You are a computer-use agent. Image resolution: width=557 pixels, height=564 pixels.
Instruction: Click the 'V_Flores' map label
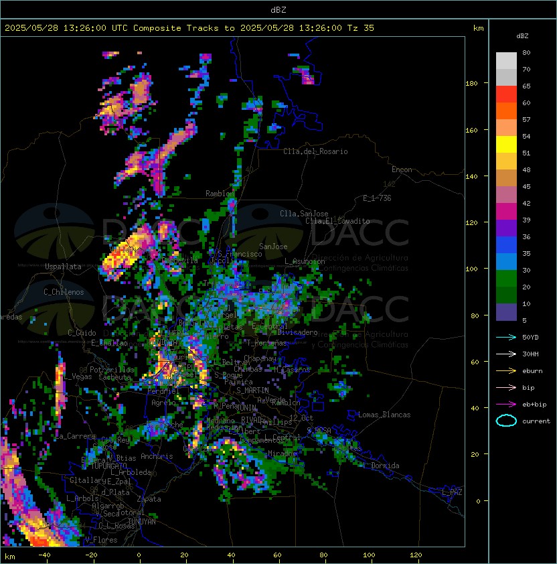(101, 540)
